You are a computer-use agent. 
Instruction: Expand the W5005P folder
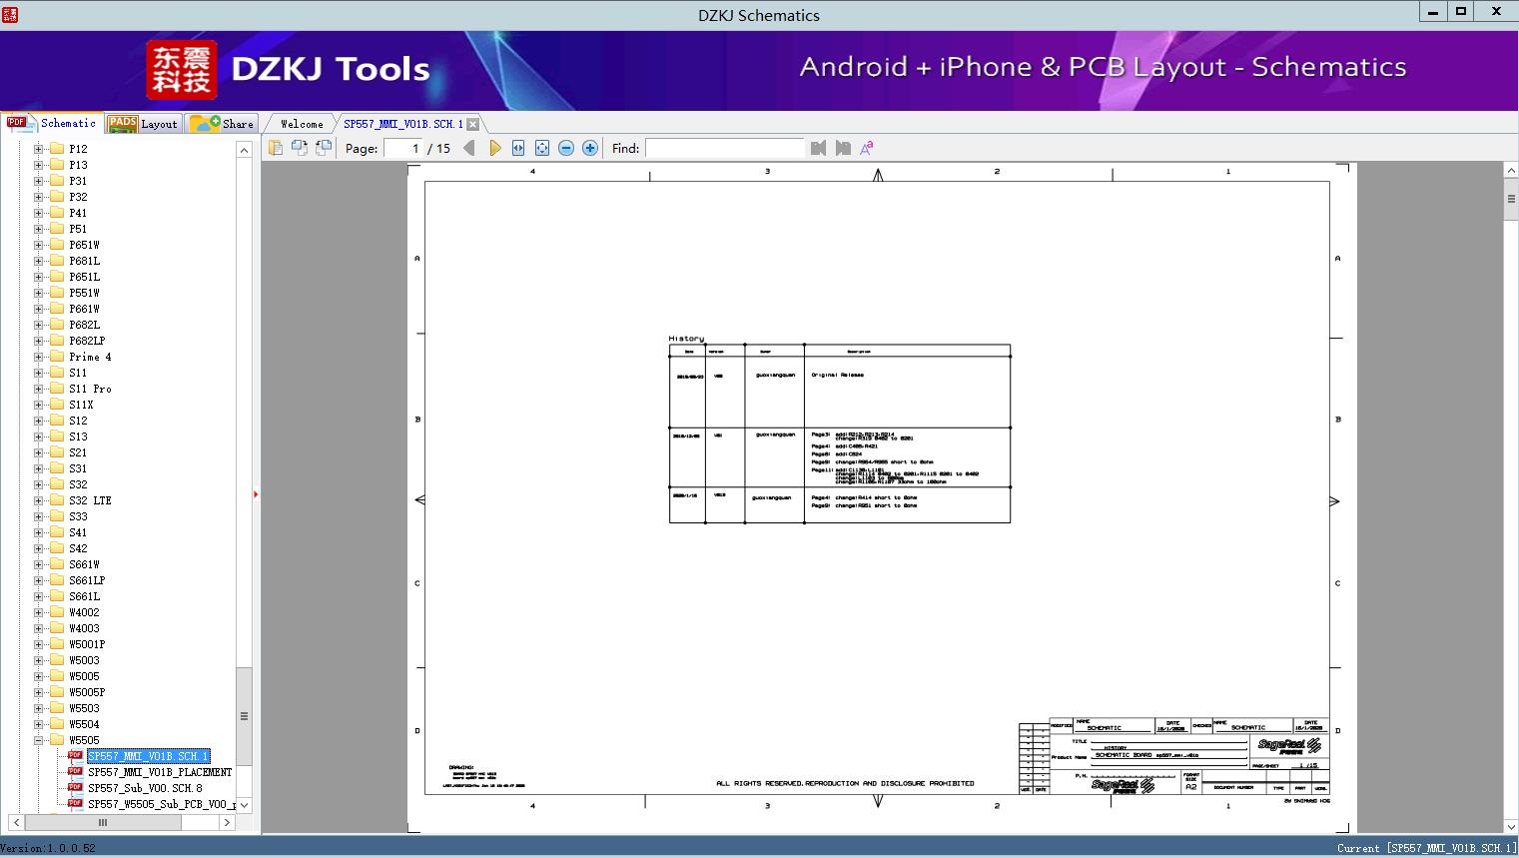pyautogui.click(x=39, y=692)
